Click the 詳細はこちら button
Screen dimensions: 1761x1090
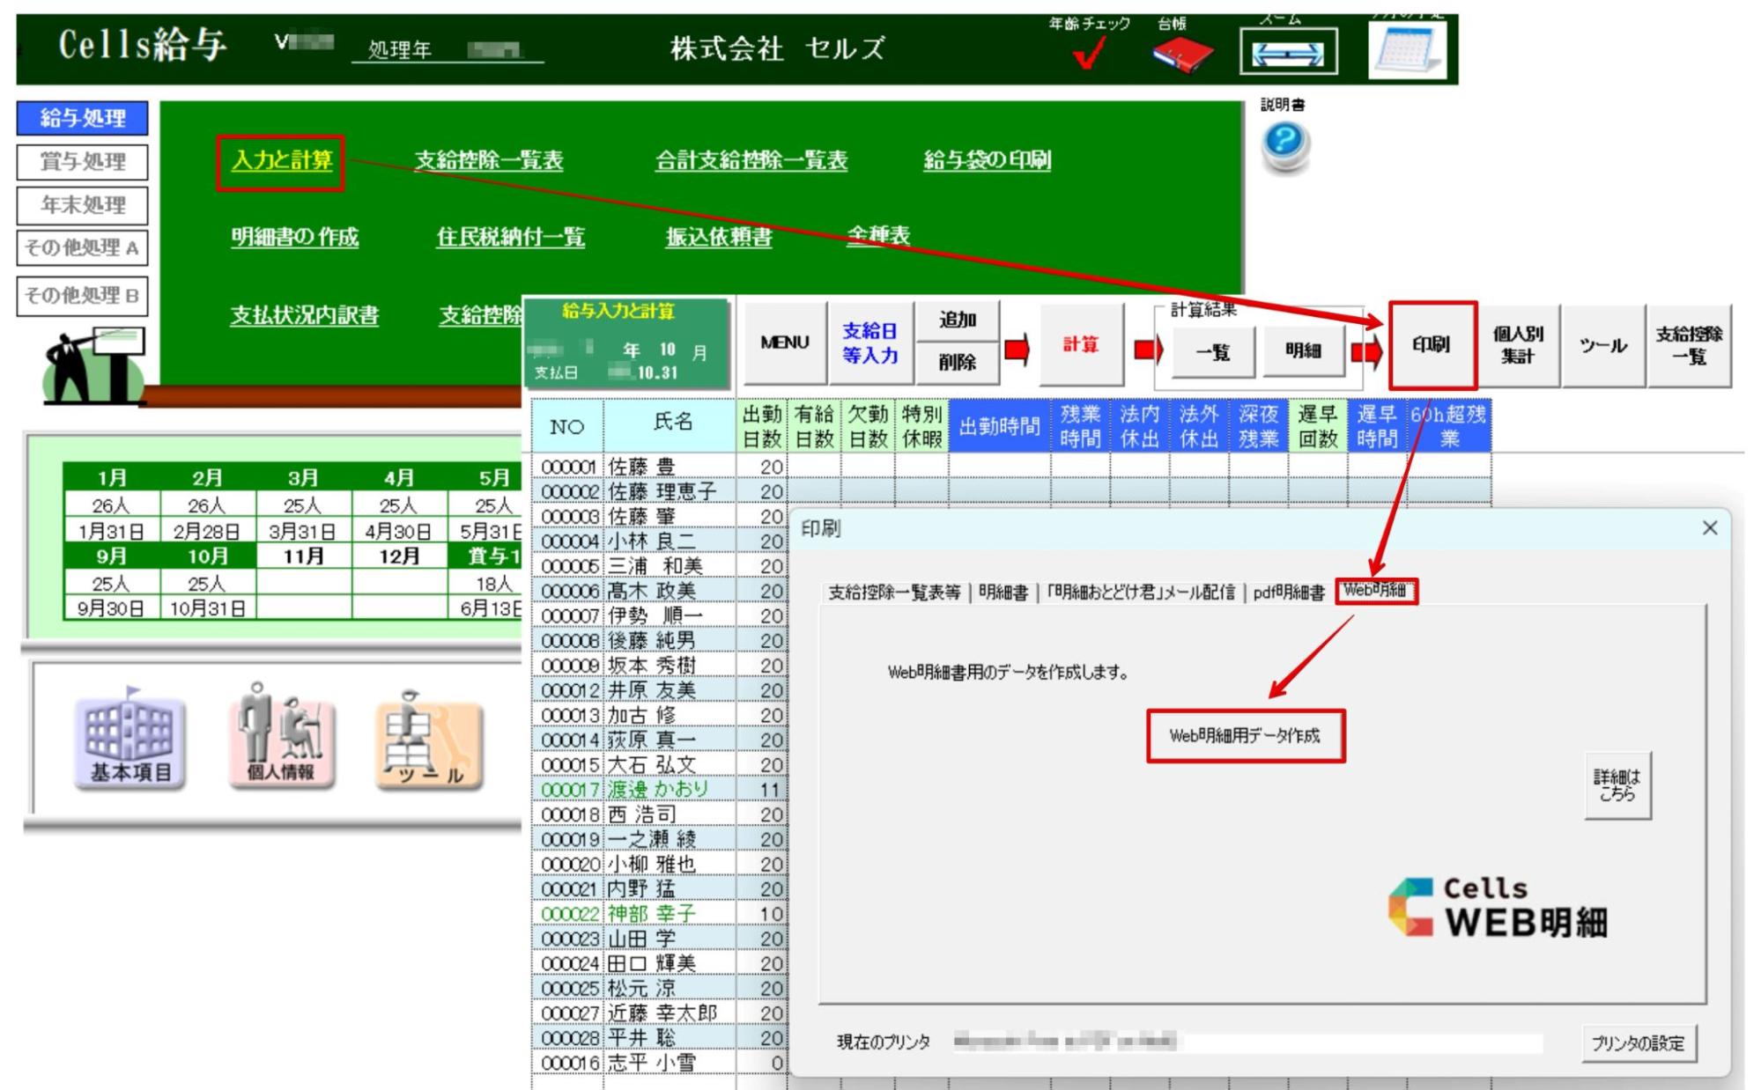pyautogui.click(x=1617, y=785)
